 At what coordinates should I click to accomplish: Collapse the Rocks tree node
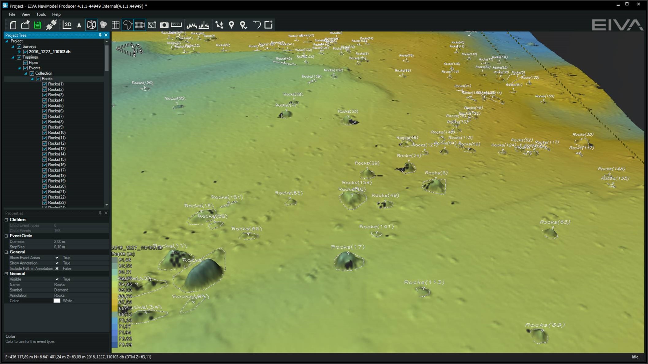coord(32,79)
